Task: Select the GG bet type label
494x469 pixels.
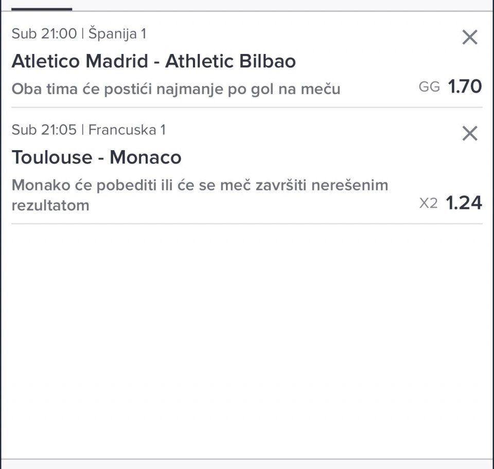Action: click(429, 87)
